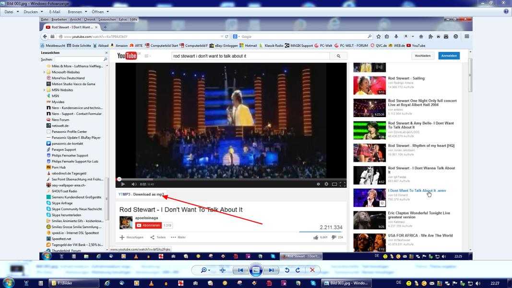Go to Firefox home page icon
512x288 pixels.
421,36
